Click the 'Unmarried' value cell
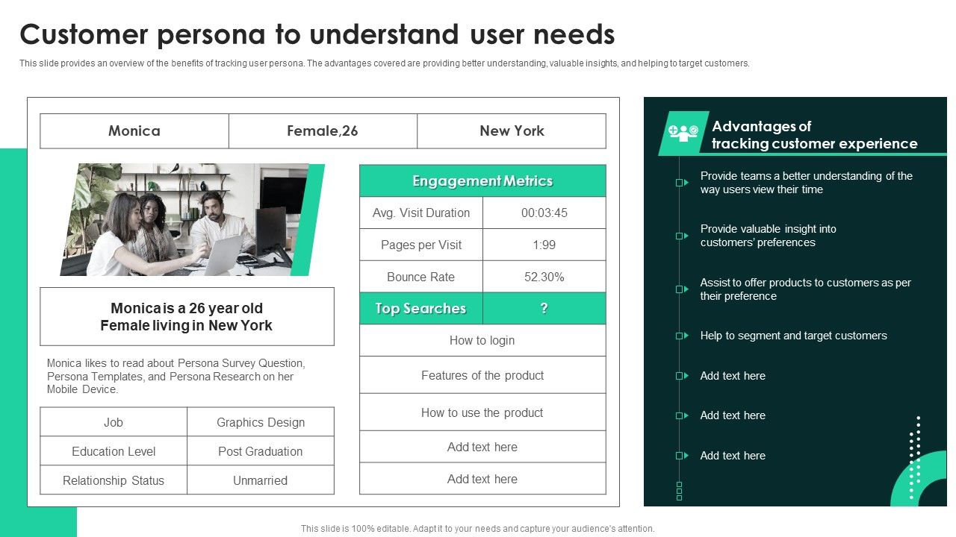This screenshot has width=956, height=537. coord(261,480)
